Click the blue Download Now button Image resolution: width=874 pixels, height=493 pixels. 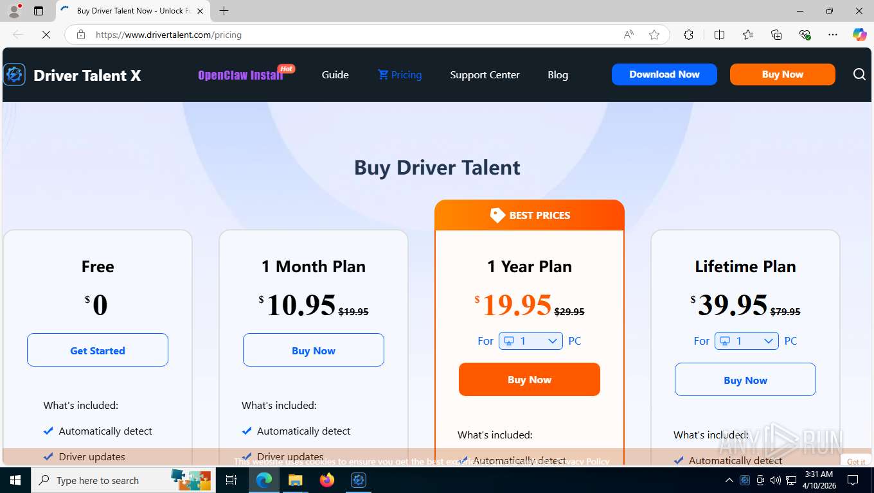[x=664, y=74]
